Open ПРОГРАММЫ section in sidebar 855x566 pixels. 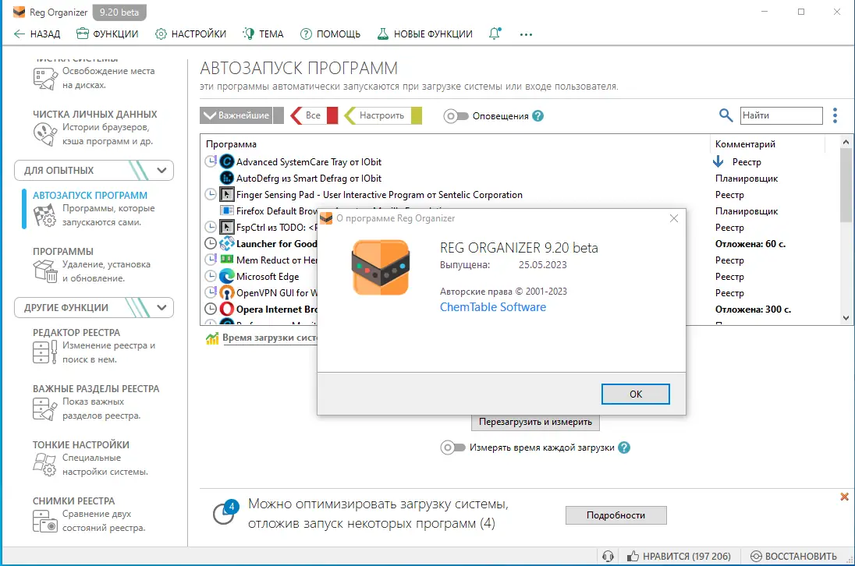coord(62,252)
